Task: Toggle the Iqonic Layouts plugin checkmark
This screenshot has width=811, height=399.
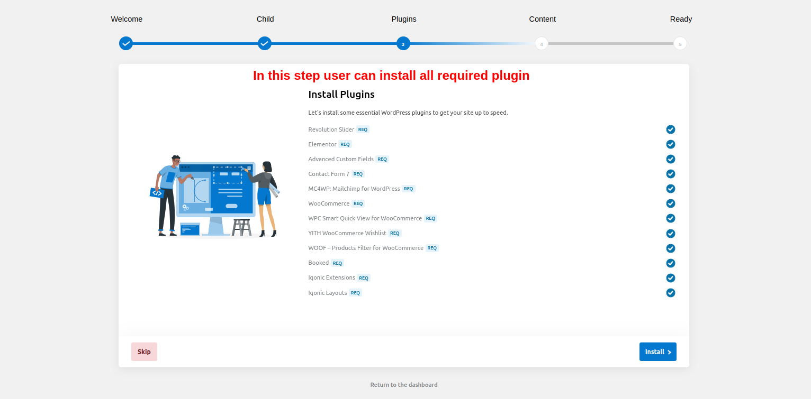Action: coord(671,293)
